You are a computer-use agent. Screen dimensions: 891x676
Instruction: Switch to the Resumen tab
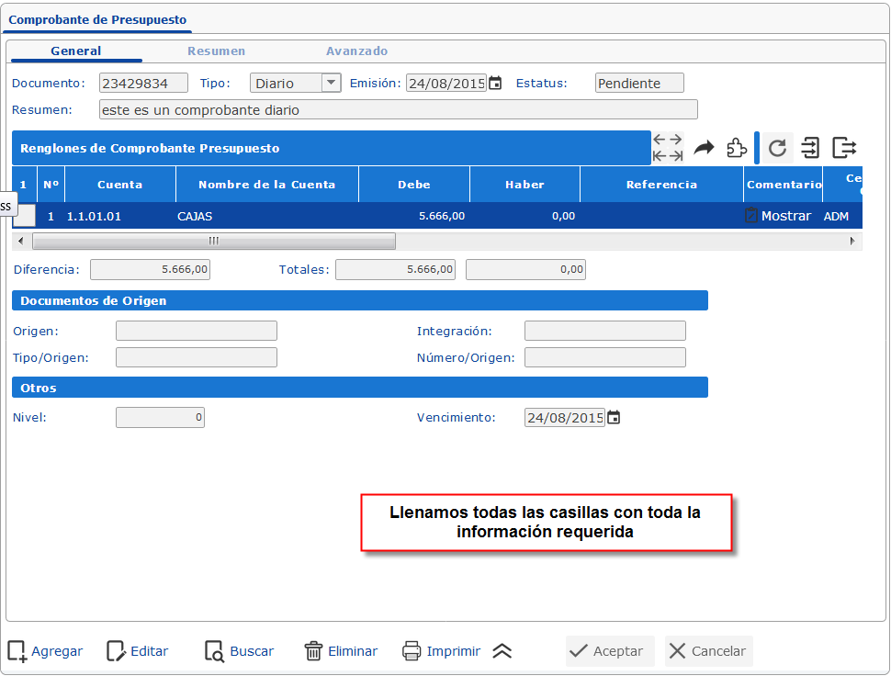tap(218, 51)
